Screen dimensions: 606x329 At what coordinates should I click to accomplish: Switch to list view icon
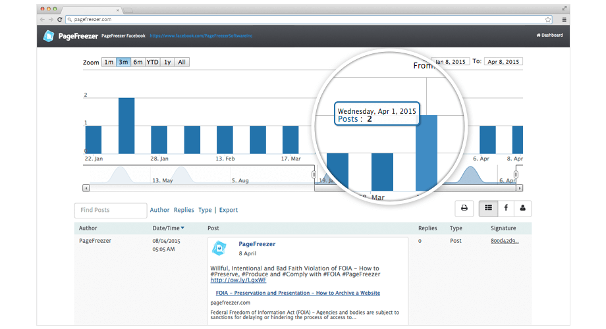coord(489,208)
